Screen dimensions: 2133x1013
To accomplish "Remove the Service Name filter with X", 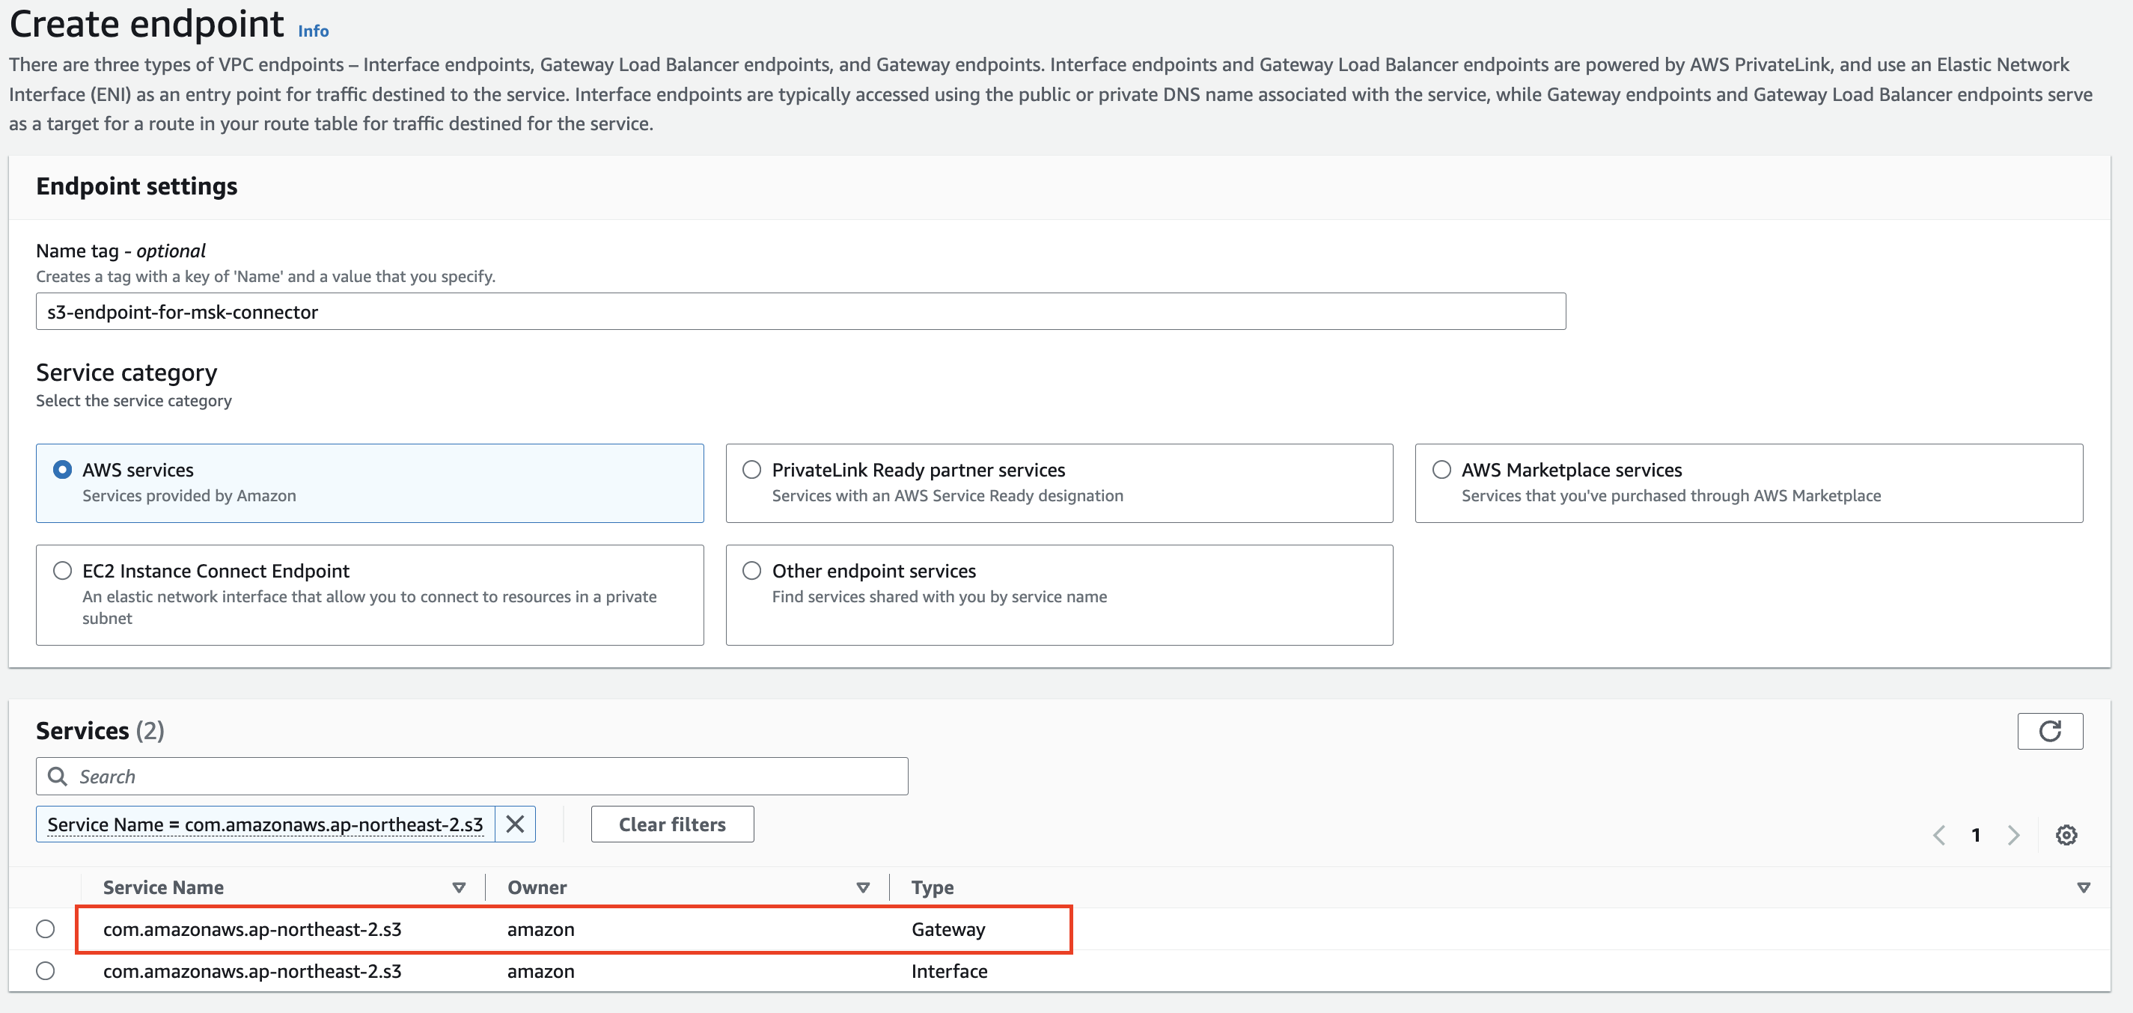I will point(515,824).
